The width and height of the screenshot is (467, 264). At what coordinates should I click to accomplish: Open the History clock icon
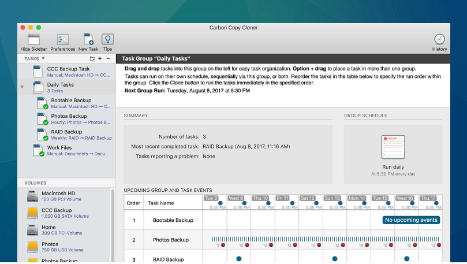point(439,39)
